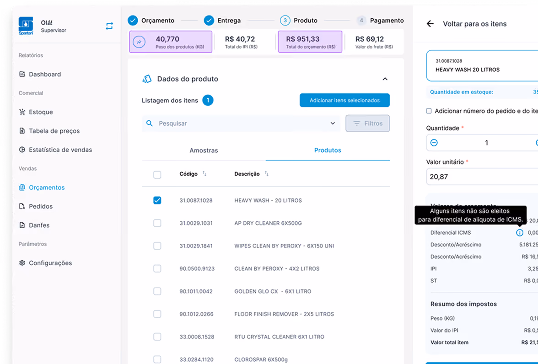Image resolution: width=538 pixels, height=364 pixels.
Task: Switch to the Produtos tab
Action: [328, 150]
